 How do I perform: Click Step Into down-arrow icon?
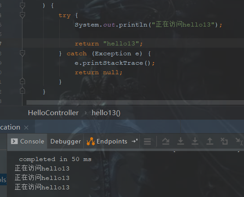[195, 141]
